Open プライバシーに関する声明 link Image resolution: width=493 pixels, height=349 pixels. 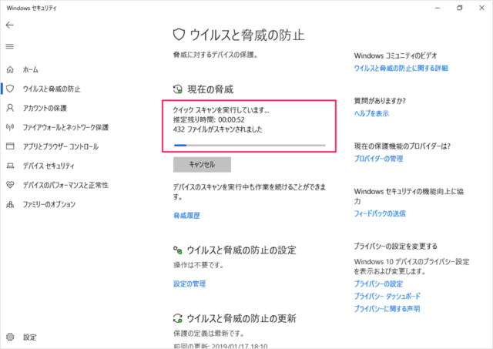click(387, 309)
